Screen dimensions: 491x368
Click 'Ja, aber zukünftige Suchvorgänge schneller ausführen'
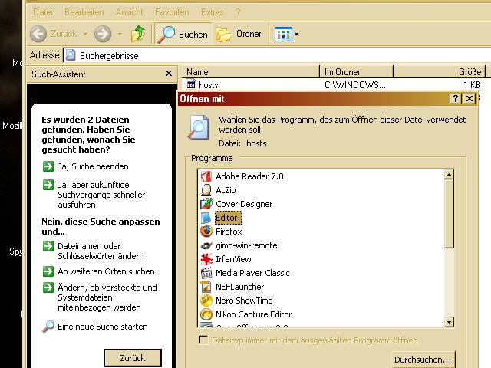point(101,195)
